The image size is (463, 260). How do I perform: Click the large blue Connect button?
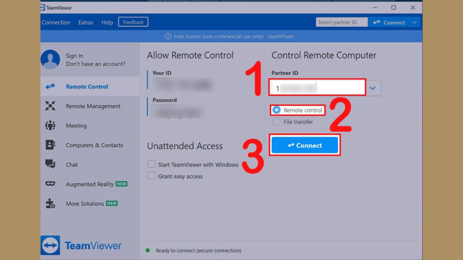(x=305, y=145)
